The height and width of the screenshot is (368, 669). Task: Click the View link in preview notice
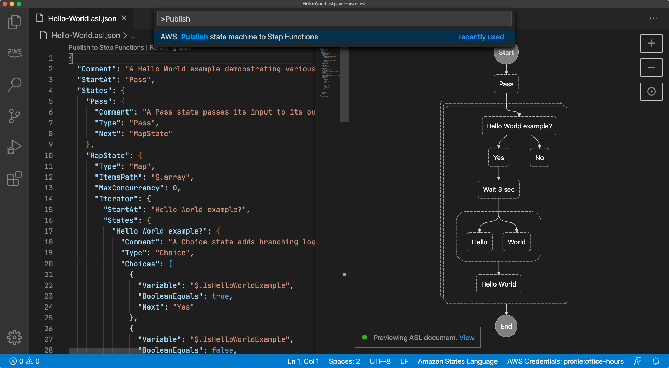coord(467,338)
